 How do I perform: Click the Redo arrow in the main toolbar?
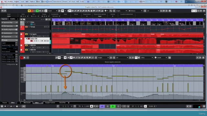coord(5,11)
